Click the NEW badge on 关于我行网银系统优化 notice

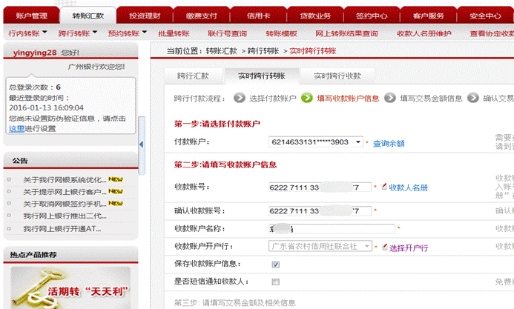point(116,179)
